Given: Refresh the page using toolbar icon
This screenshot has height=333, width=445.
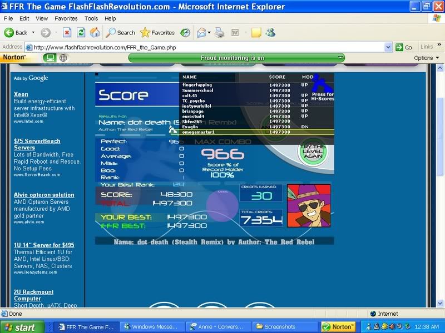Looking at the screenshot, I should click(x=81, y=33).
